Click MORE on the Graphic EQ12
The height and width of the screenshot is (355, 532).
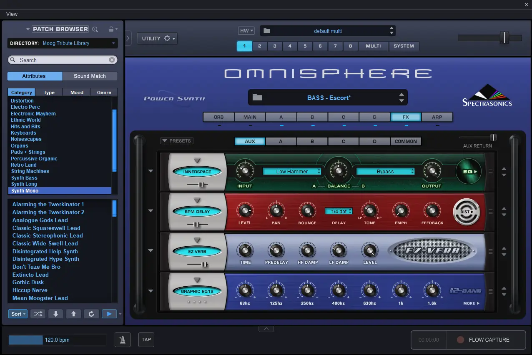click(471, 303)
